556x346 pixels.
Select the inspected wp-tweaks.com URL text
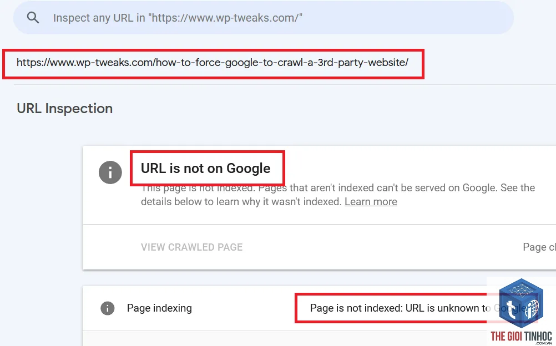213,63
